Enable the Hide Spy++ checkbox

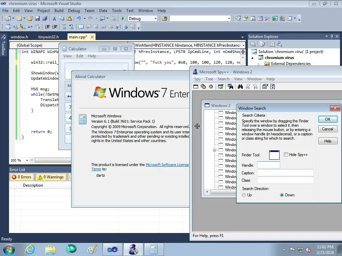[286, 155]
